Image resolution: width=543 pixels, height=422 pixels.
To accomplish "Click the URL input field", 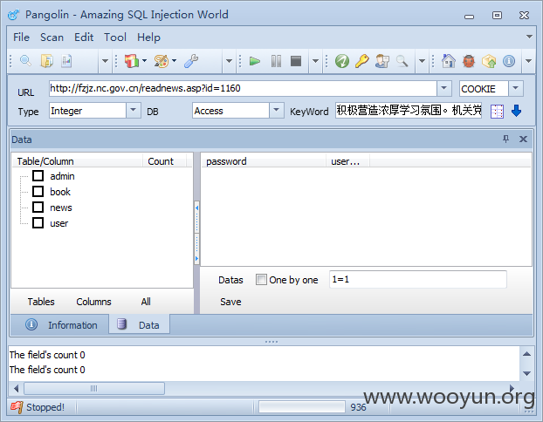I will pos(243,89).
